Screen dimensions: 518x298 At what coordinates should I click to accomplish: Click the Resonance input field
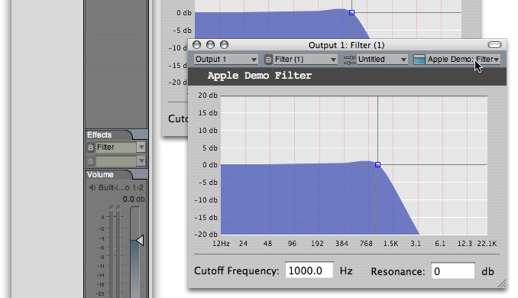(x=453, y=271)
